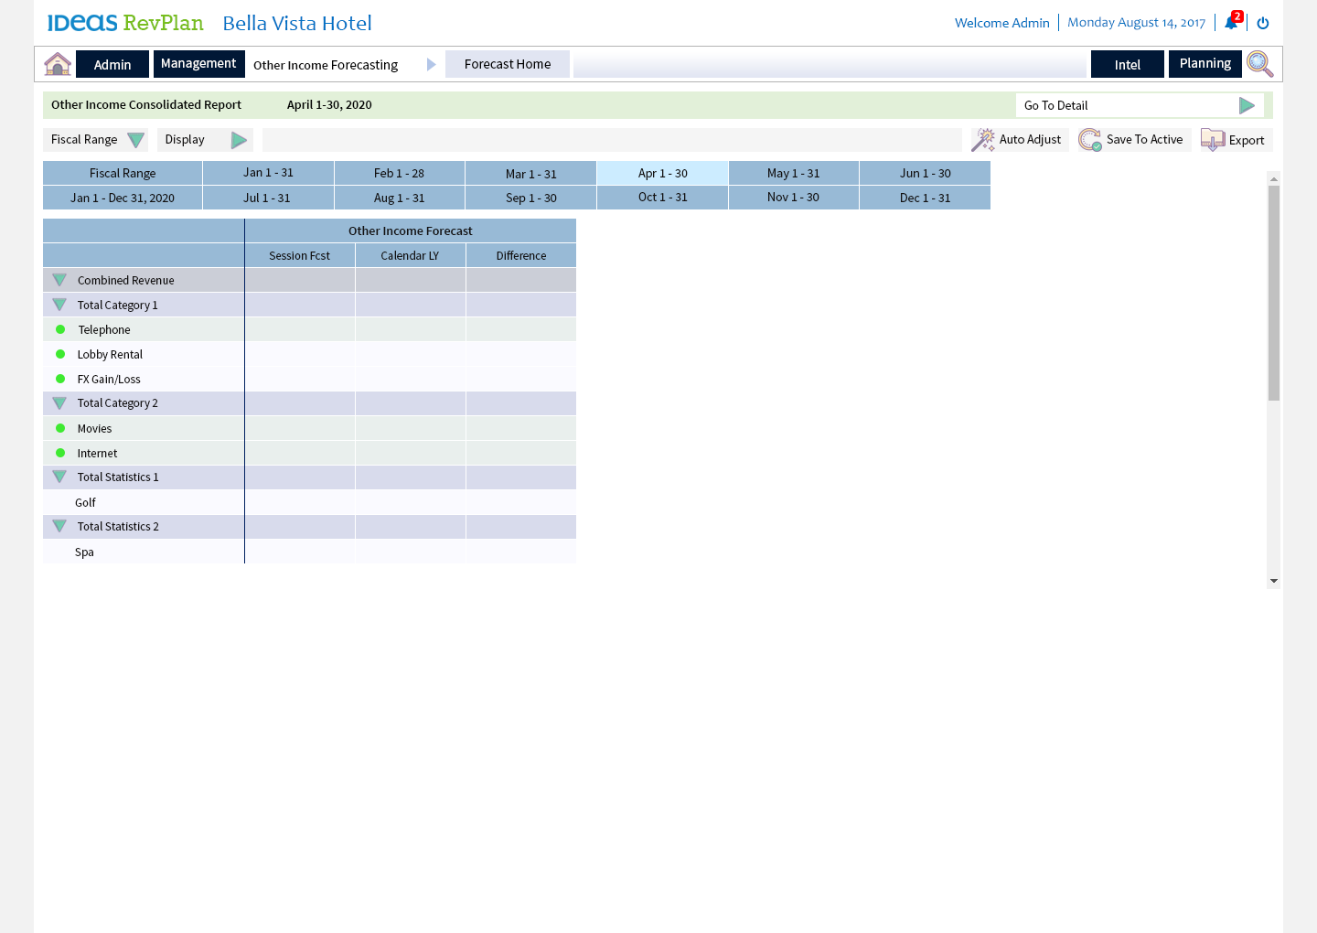Image resolution: width=1317 pixels, height=933 pixels.
Task: Click the power logout icon
Action: (1263, 23)
